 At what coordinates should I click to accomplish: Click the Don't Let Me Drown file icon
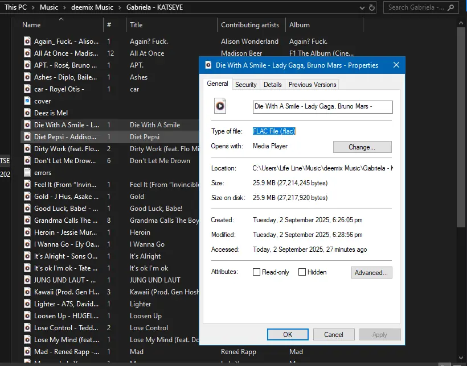(x=27, y=161)
